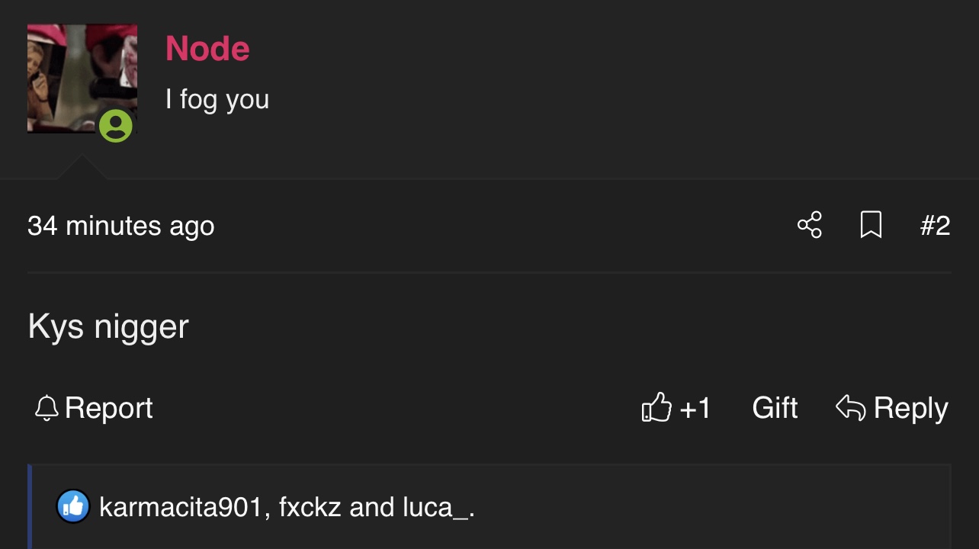Open the post permalink number #2
Viewport: 979px width, 549px height.
(935, 226)
